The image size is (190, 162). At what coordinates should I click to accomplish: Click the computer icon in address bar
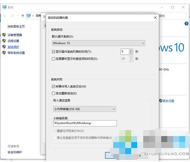(28, 16)
